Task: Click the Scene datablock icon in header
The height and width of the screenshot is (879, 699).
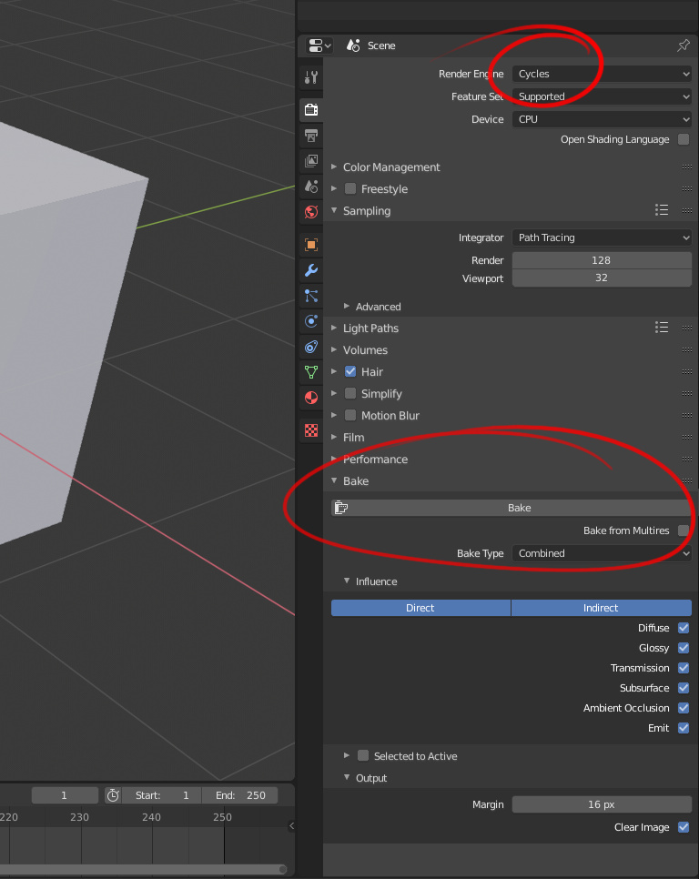Action: (x=353, y=45)
